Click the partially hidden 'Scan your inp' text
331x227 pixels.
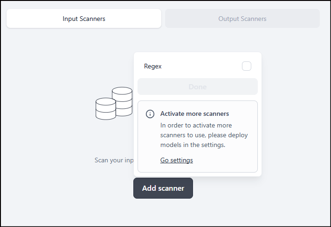point(114,160)
